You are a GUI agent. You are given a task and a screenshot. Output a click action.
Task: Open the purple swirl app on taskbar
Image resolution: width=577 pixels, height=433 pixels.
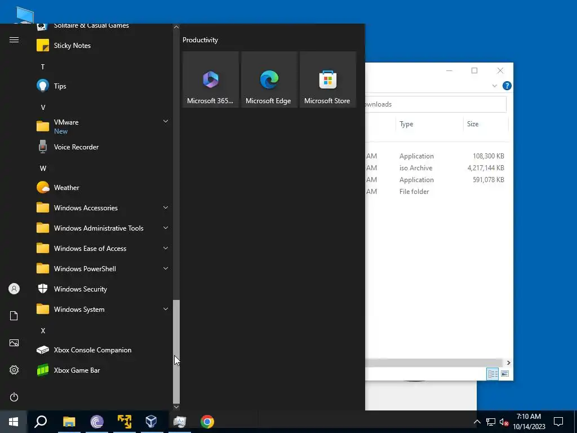click(x=97, y=422)
